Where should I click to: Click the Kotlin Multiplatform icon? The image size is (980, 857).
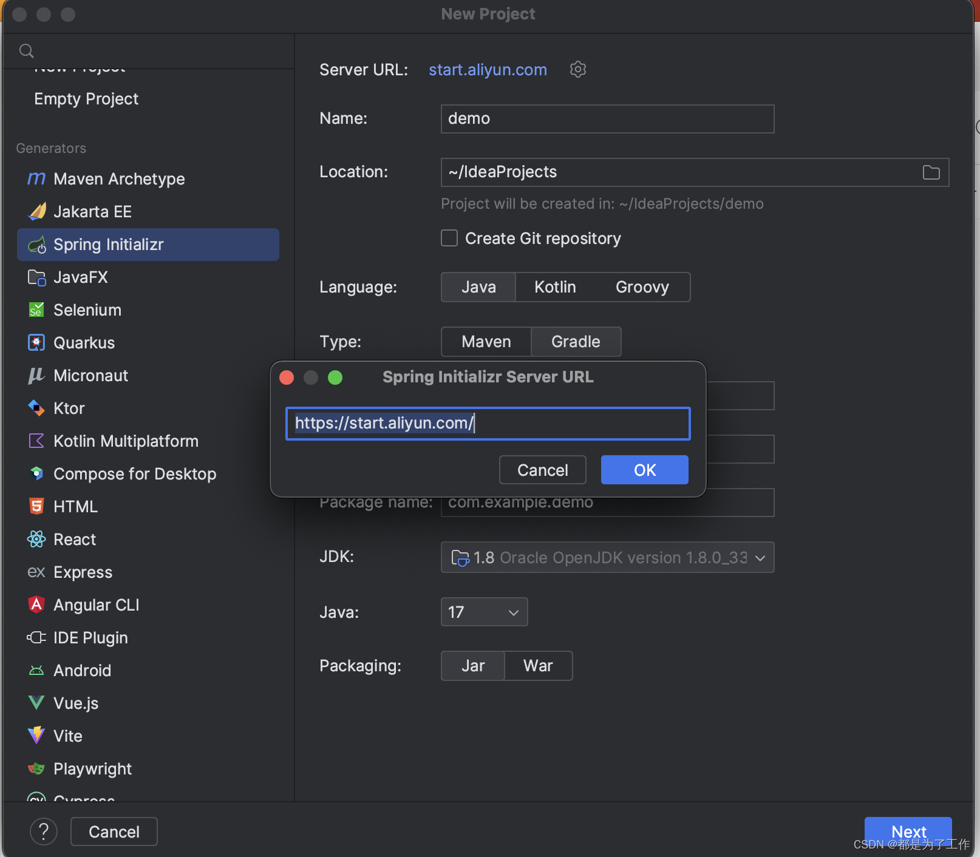pyautogui.click(x=36, y=441)
